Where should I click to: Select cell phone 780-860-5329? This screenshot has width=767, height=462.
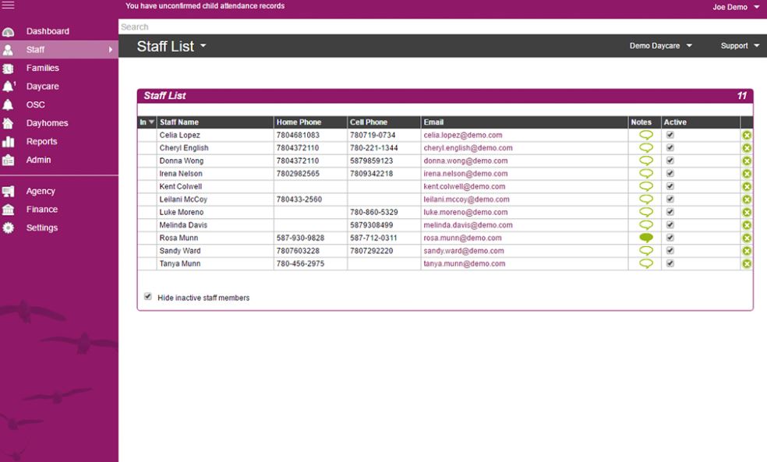click(373, 212)
